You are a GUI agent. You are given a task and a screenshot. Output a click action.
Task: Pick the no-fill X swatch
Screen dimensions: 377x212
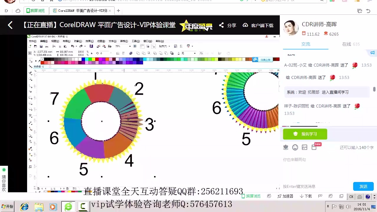click(42, 59)
